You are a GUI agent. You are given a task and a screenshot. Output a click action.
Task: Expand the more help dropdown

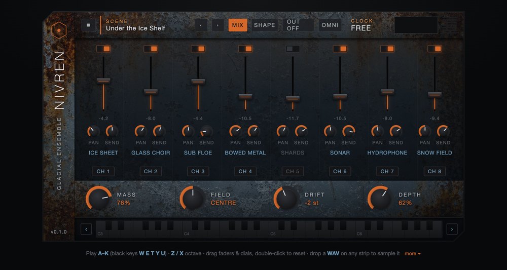point(413,254)
